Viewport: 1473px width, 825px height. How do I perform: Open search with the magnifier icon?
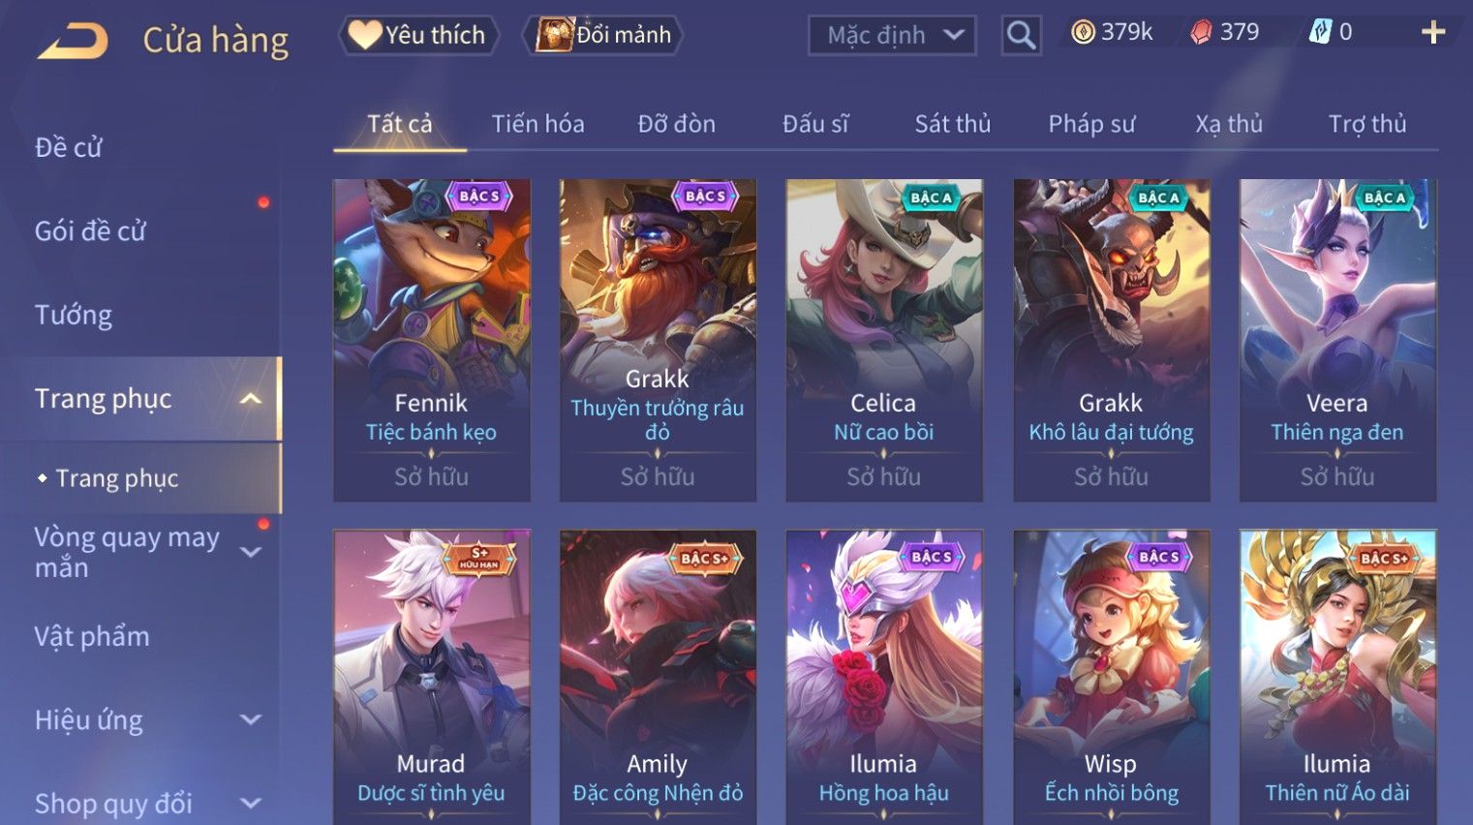pos(1021,35)
